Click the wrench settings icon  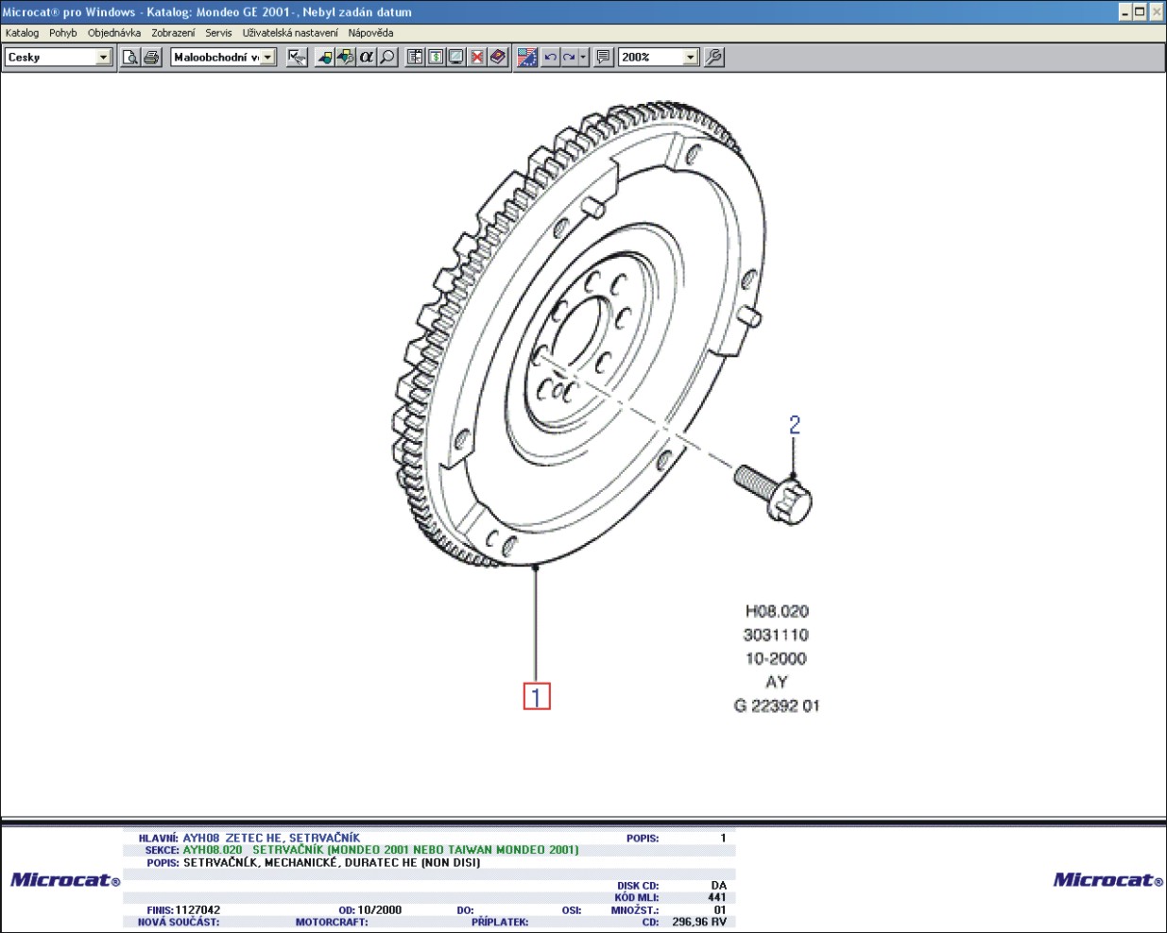pos(714,58)
